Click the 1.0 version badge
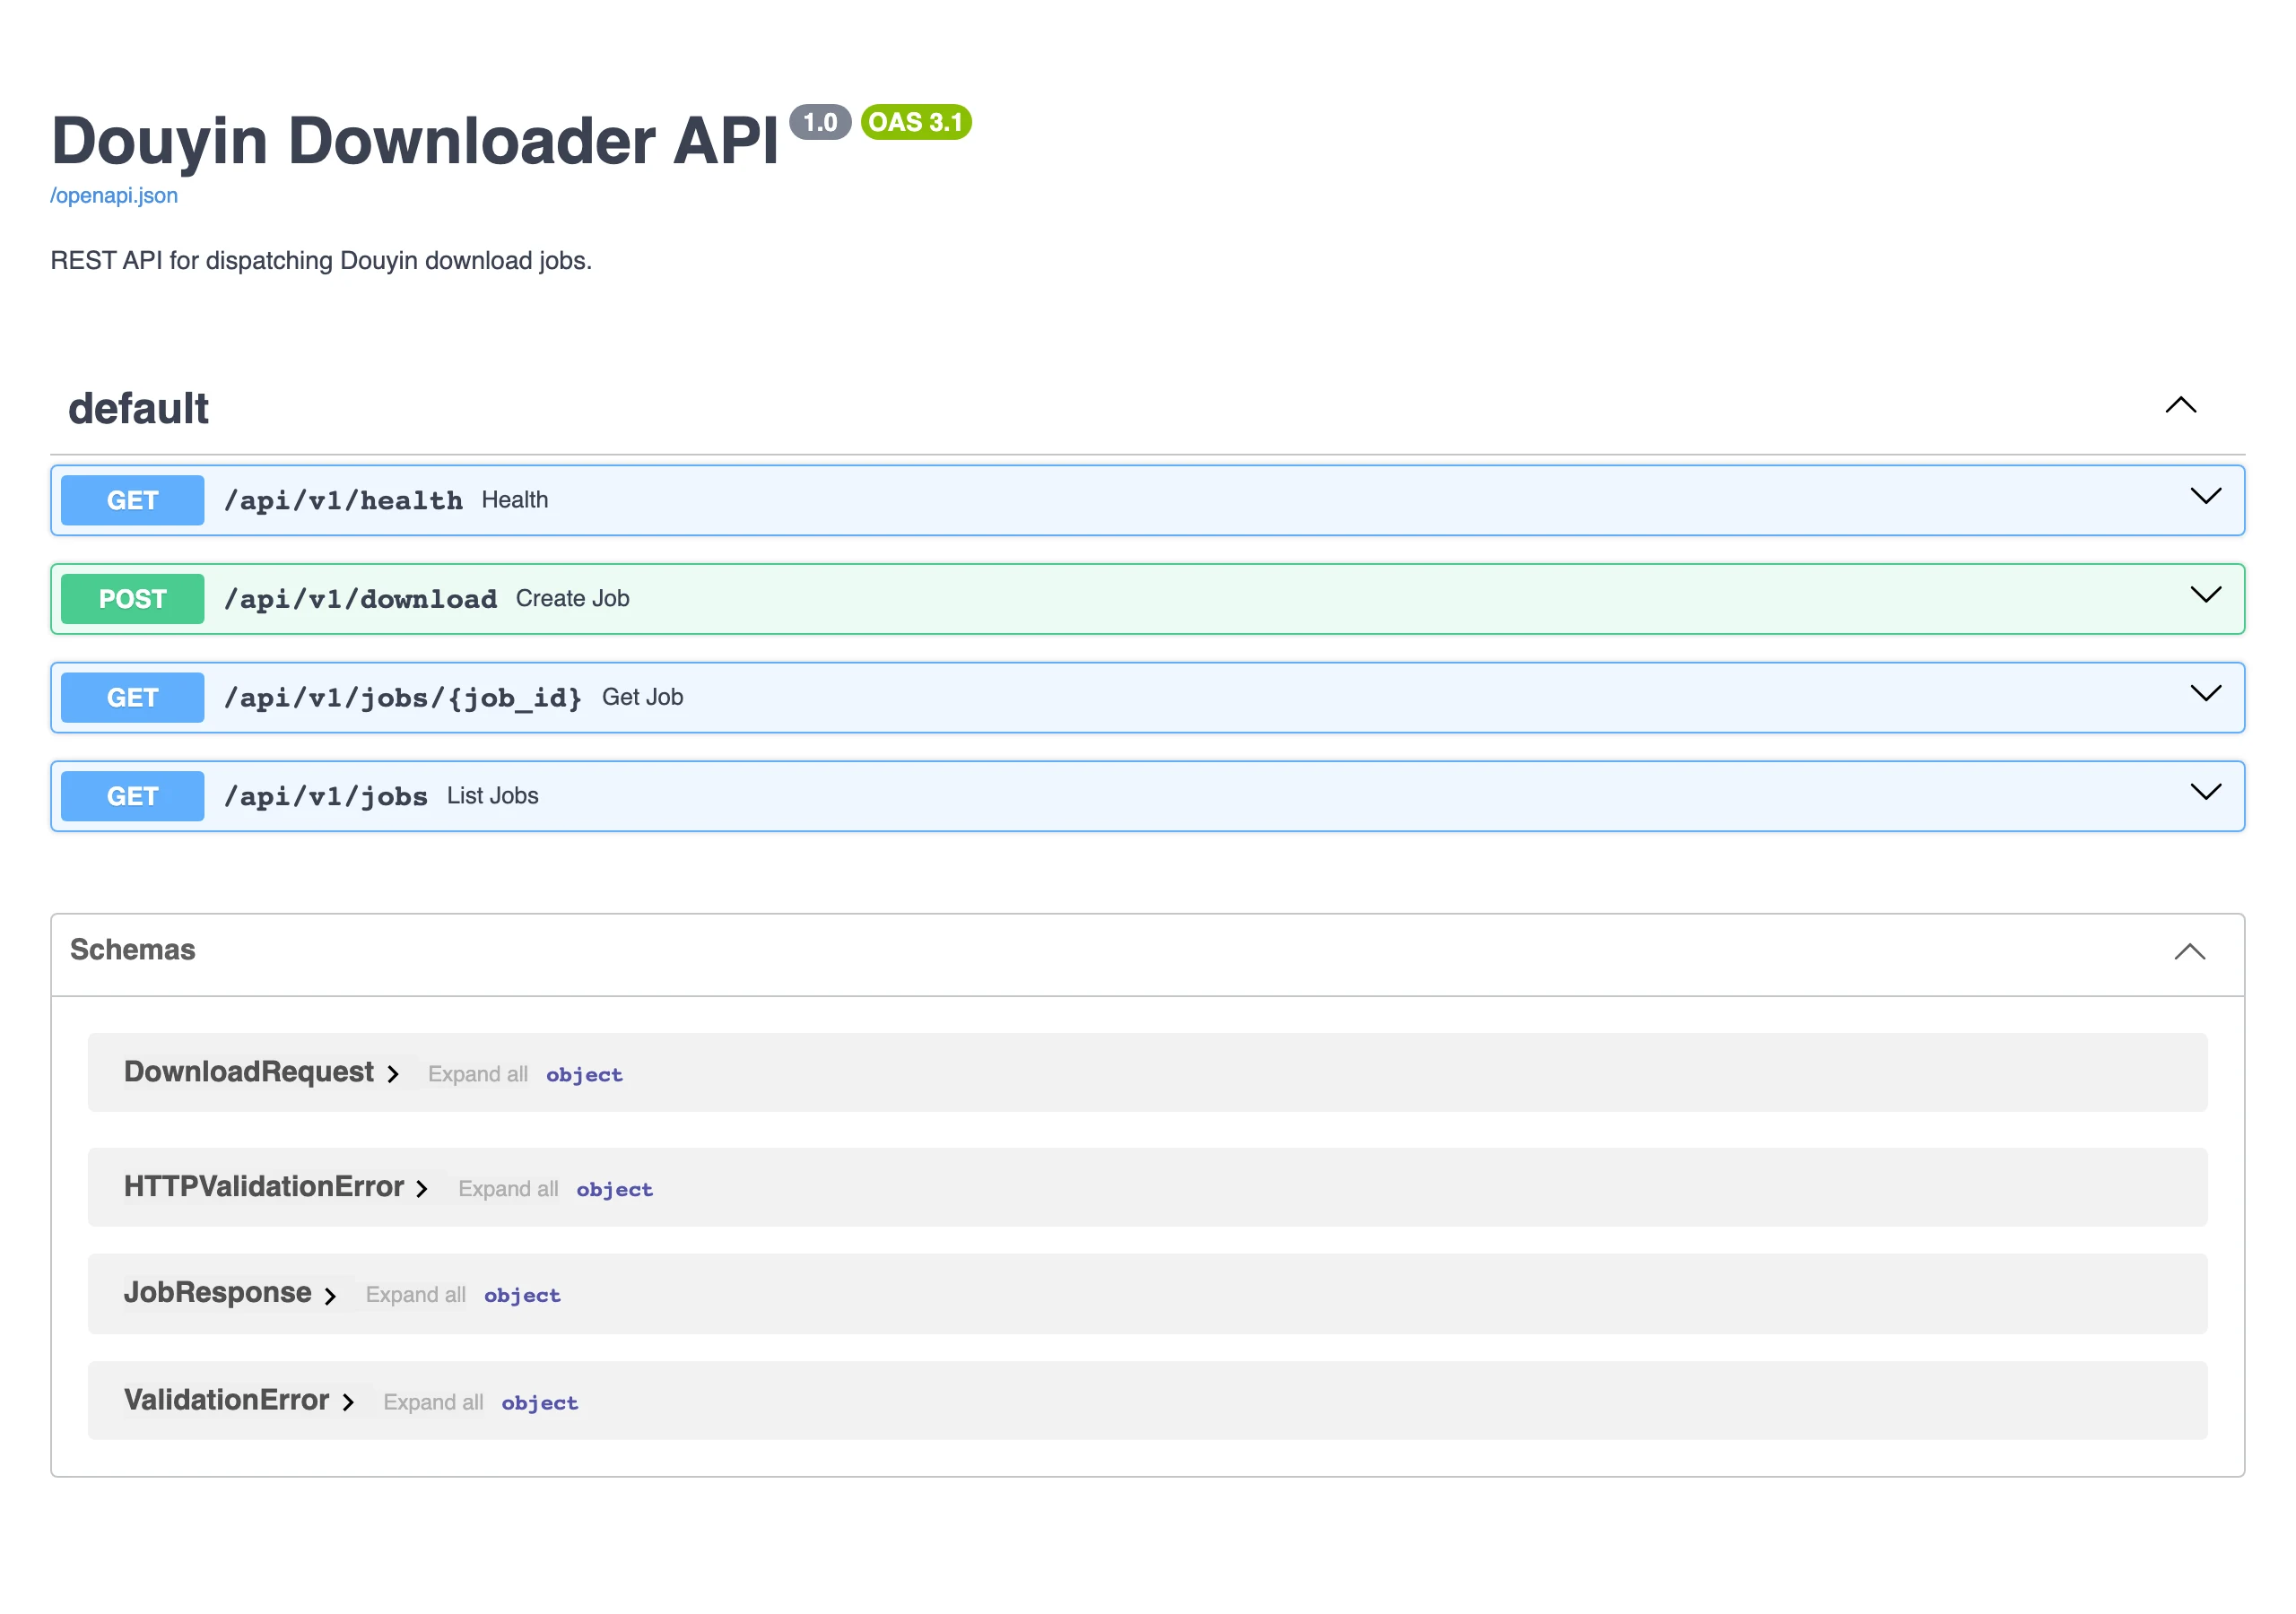 (x=821, y=122)
